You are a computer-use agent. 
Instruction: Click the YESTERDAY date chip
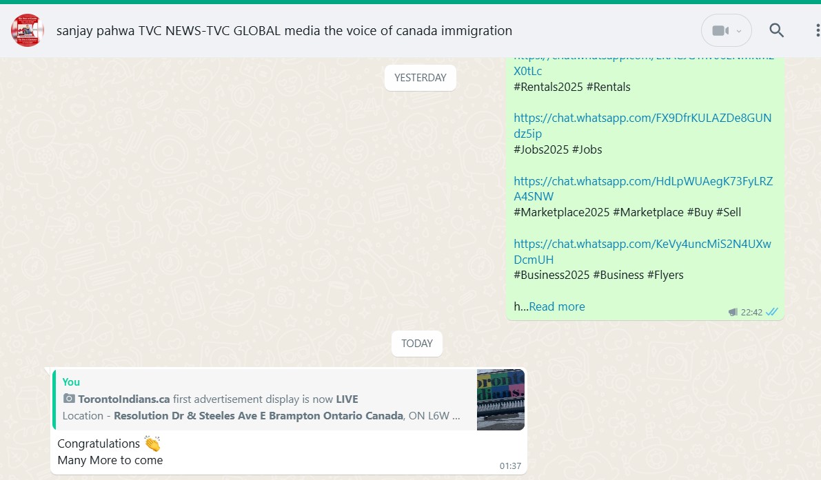click(420, 78)
